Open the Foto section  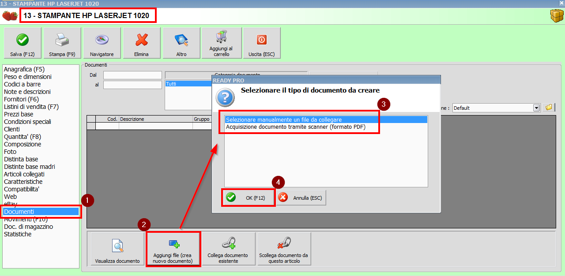coord(10,152)
